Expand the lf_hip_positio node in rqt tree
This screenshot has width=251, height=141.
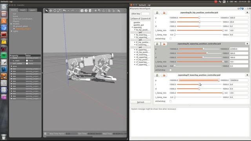tap(135, 42)
